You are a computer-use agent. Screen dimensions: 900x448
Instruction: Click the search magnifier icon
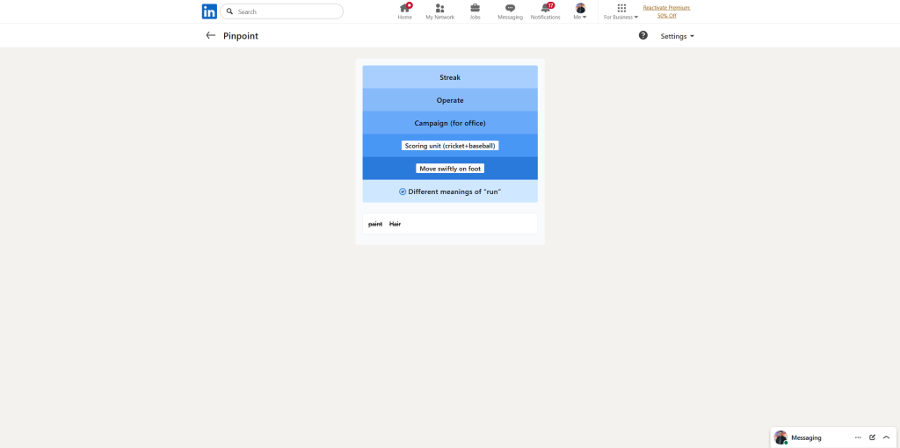(x=229, y=11)
